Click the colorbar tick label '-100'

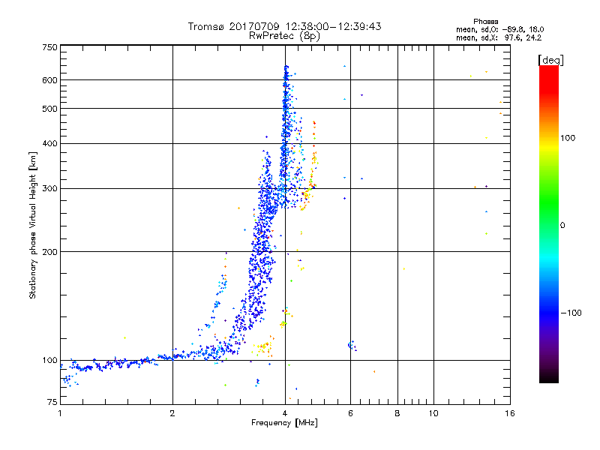(571, 313)
